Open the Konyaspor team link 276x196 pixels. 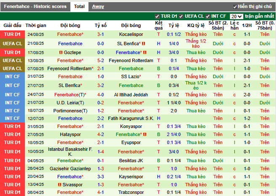(x=131, y=126)
